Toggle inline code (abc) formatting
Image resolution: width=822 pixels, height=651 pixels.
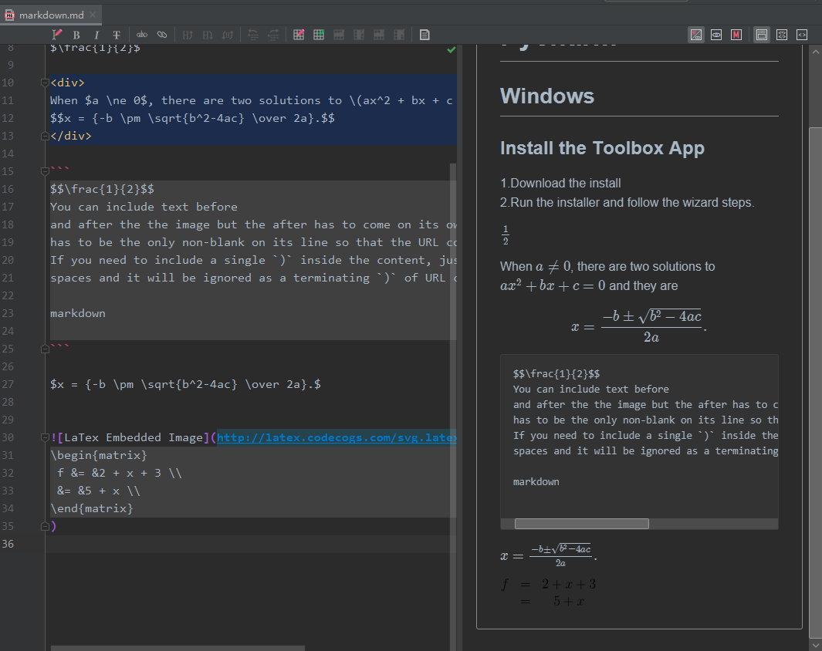[x=141, y=35]
